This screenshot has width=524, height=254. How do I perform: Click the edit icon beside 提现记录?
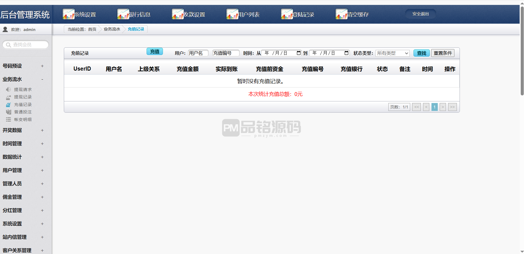point(8,97)
